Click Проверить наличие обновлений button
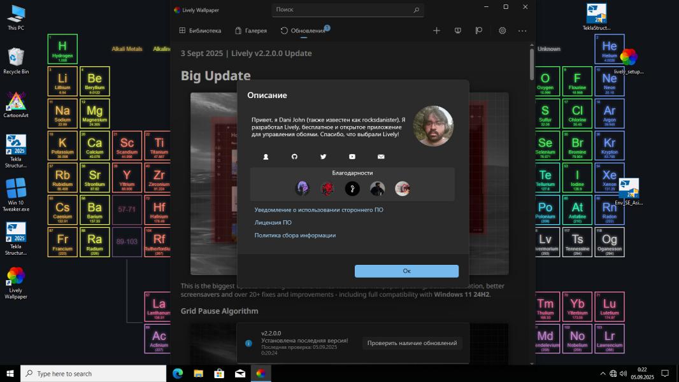The height and width of the screenshot is (382, 679). (x=412, y=343)
